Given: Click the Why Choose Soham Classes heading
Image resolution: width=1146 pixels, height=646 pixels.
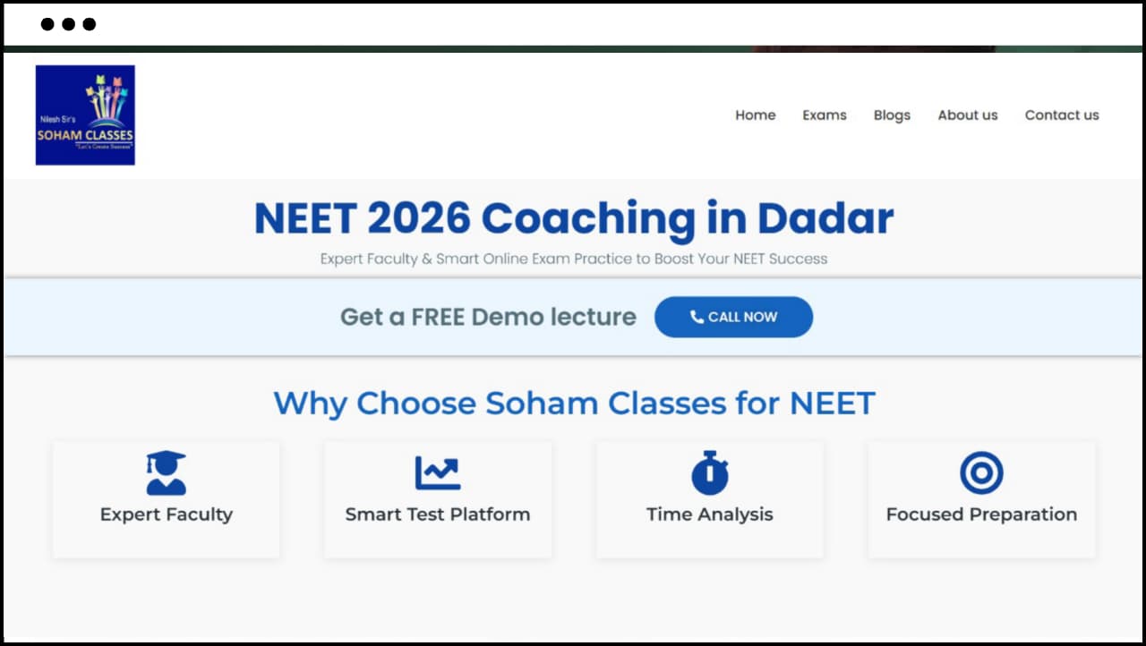Looking at the screenshot, I should click(573, 403).
